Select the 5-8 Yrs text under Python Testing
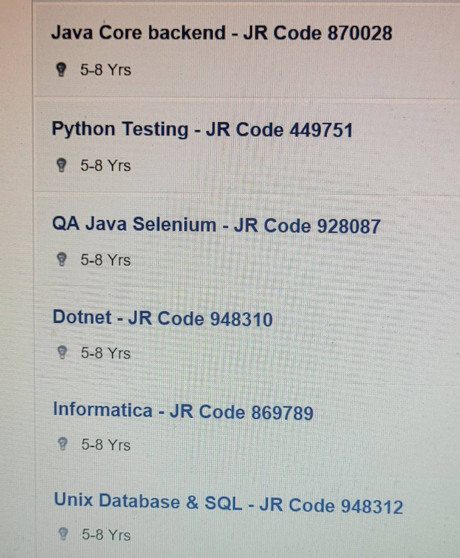This screenshot has height=558, width=460. coord(105,165)
